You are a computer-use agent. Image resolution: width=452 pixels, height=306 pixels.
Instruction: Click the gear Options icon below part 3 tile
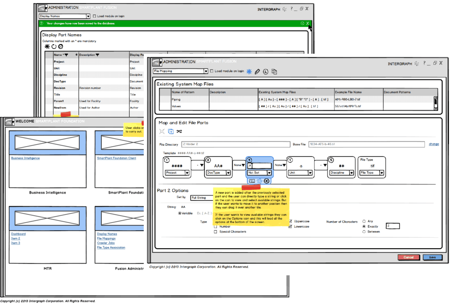point(259,181)
